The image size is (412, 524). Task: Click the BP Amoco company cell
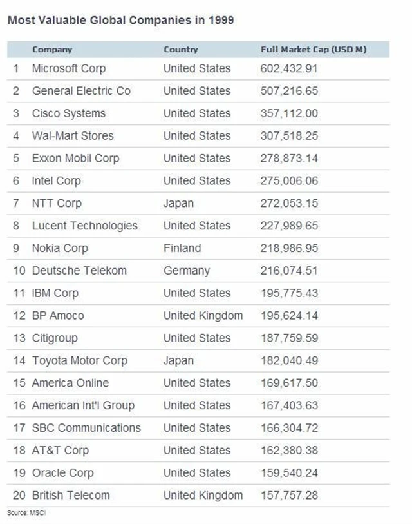point(58,316)
